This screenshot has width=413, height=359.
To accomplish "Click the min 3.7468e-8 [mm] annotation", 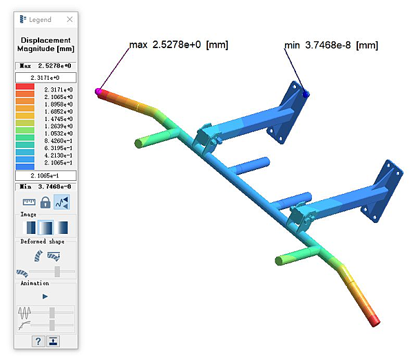I will coord(331,45).
